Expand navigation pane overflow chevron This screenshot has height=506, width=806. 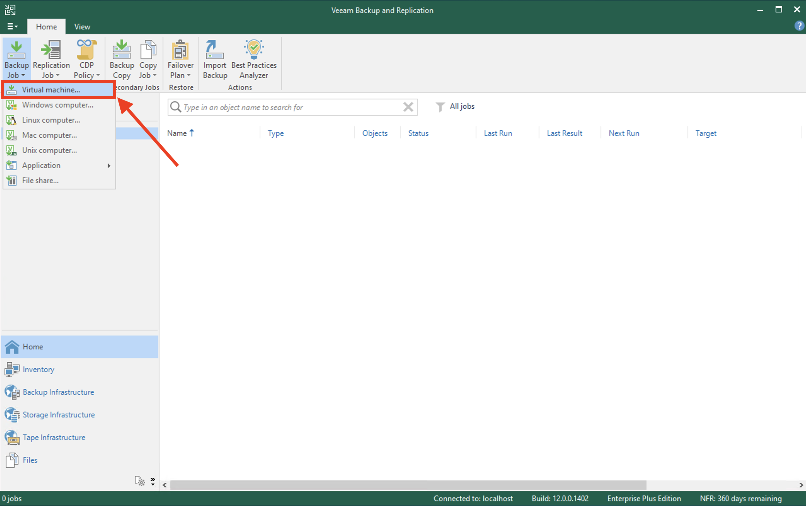tap(153, 481)
